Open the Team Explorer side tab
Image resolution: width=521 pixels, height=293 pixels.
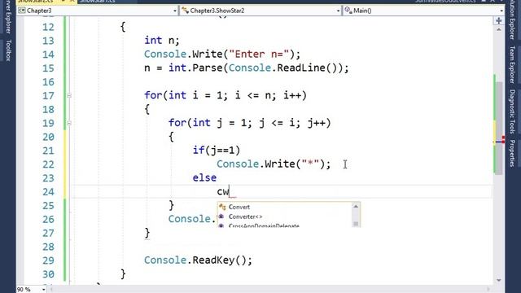pos(512,64)
